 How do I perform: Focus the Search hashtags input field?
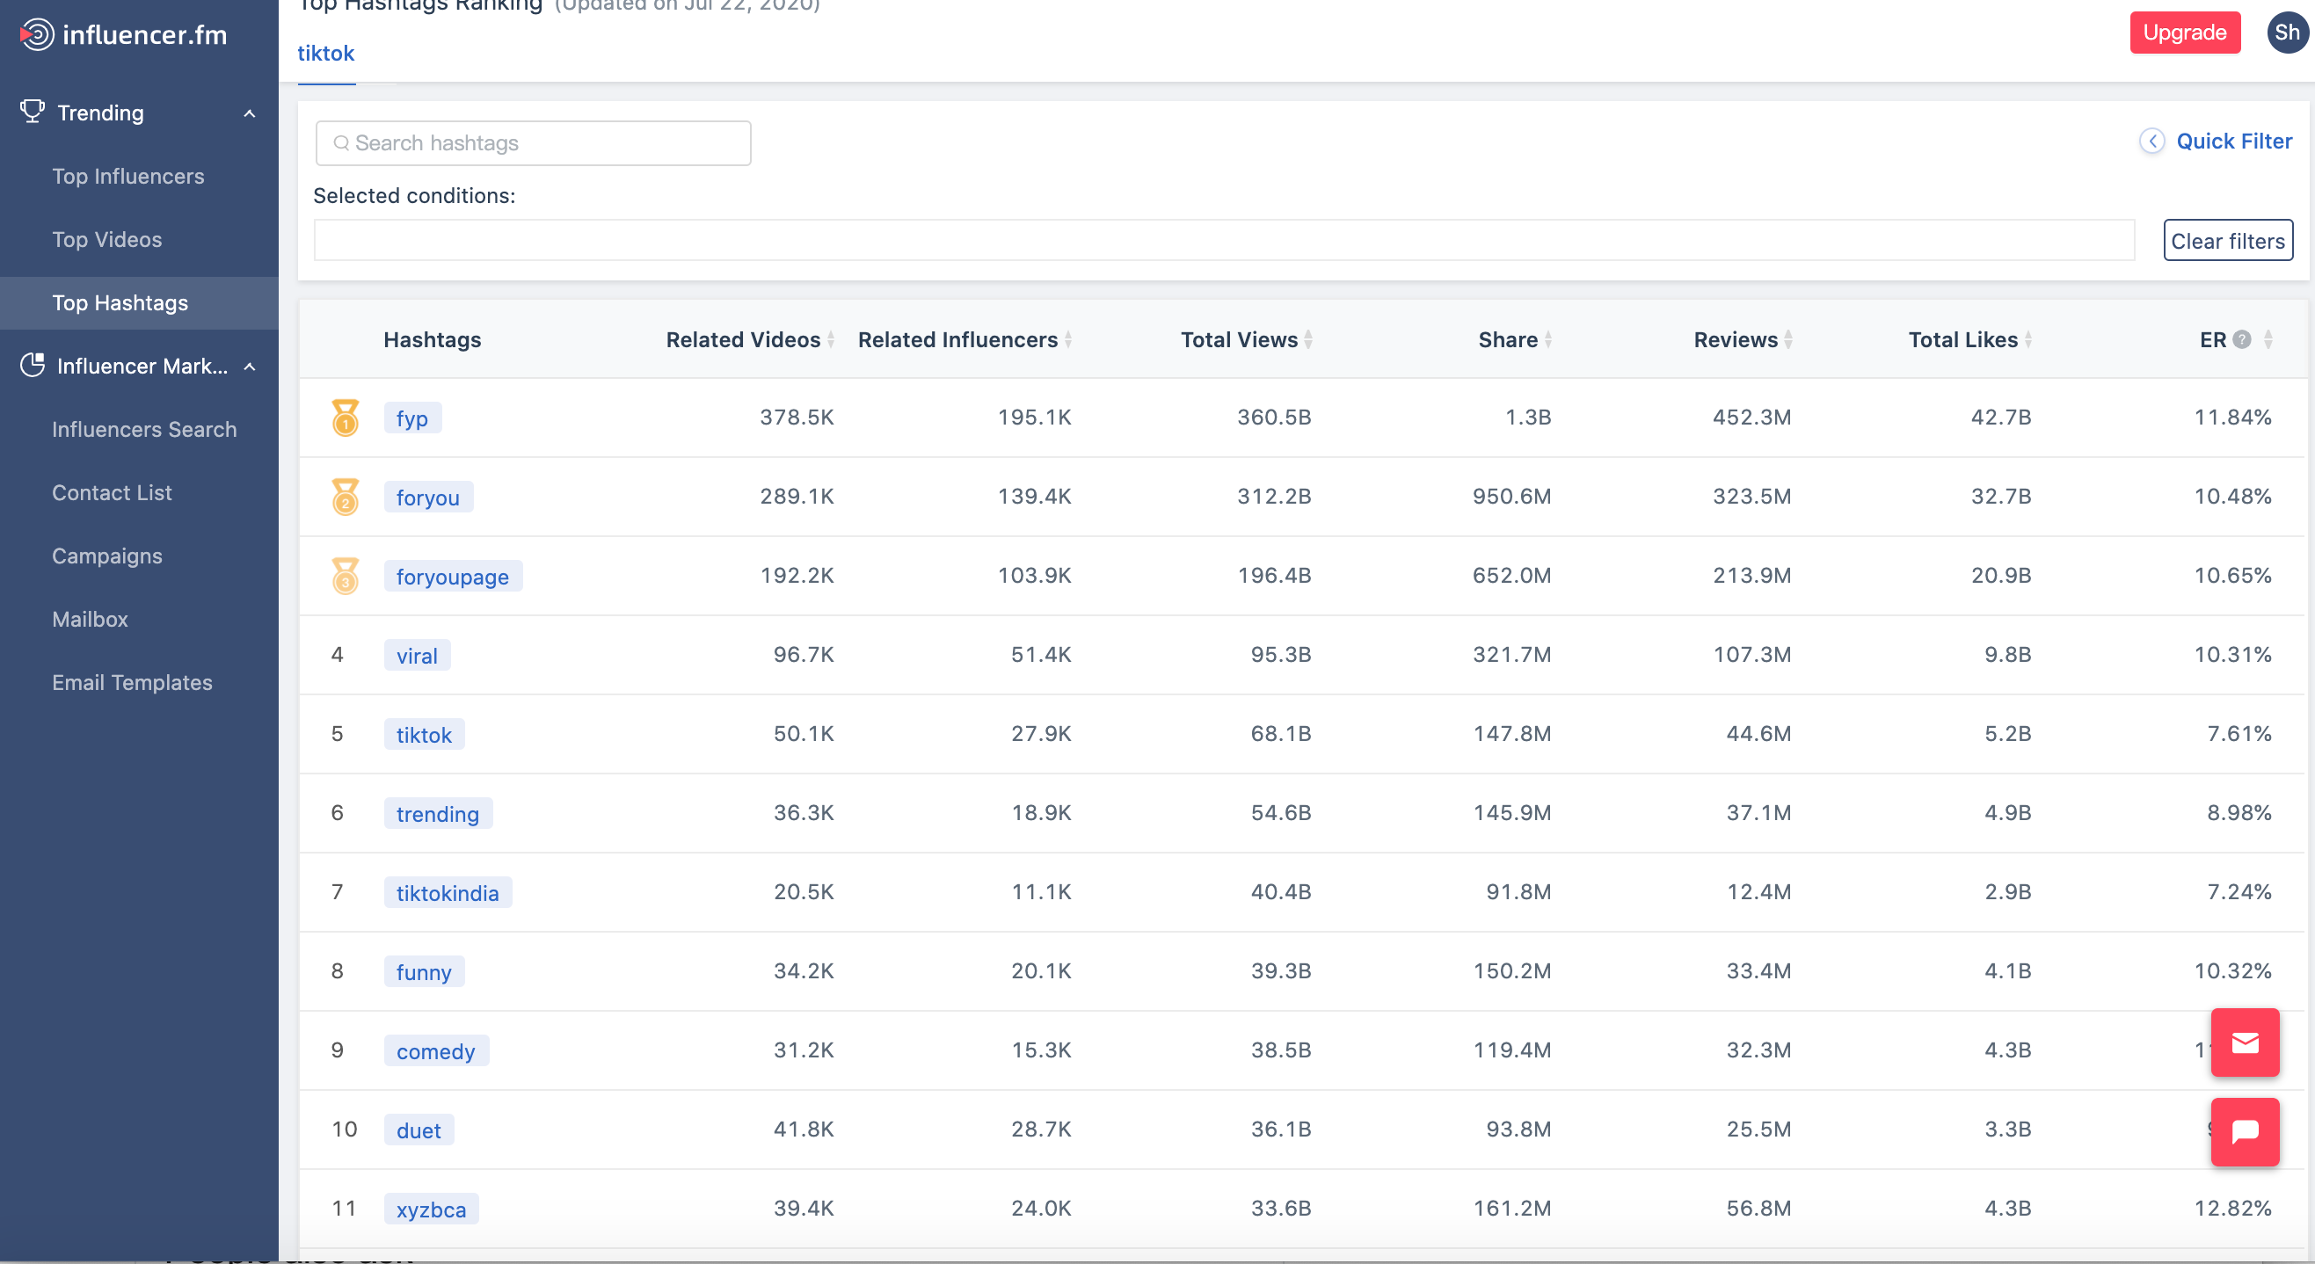tap(533, 143)
